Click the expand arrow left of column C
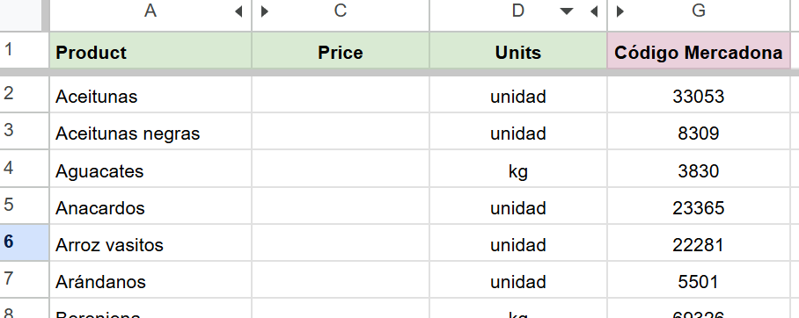Viewport: 799px width, 318px height. tap(265, 11)
